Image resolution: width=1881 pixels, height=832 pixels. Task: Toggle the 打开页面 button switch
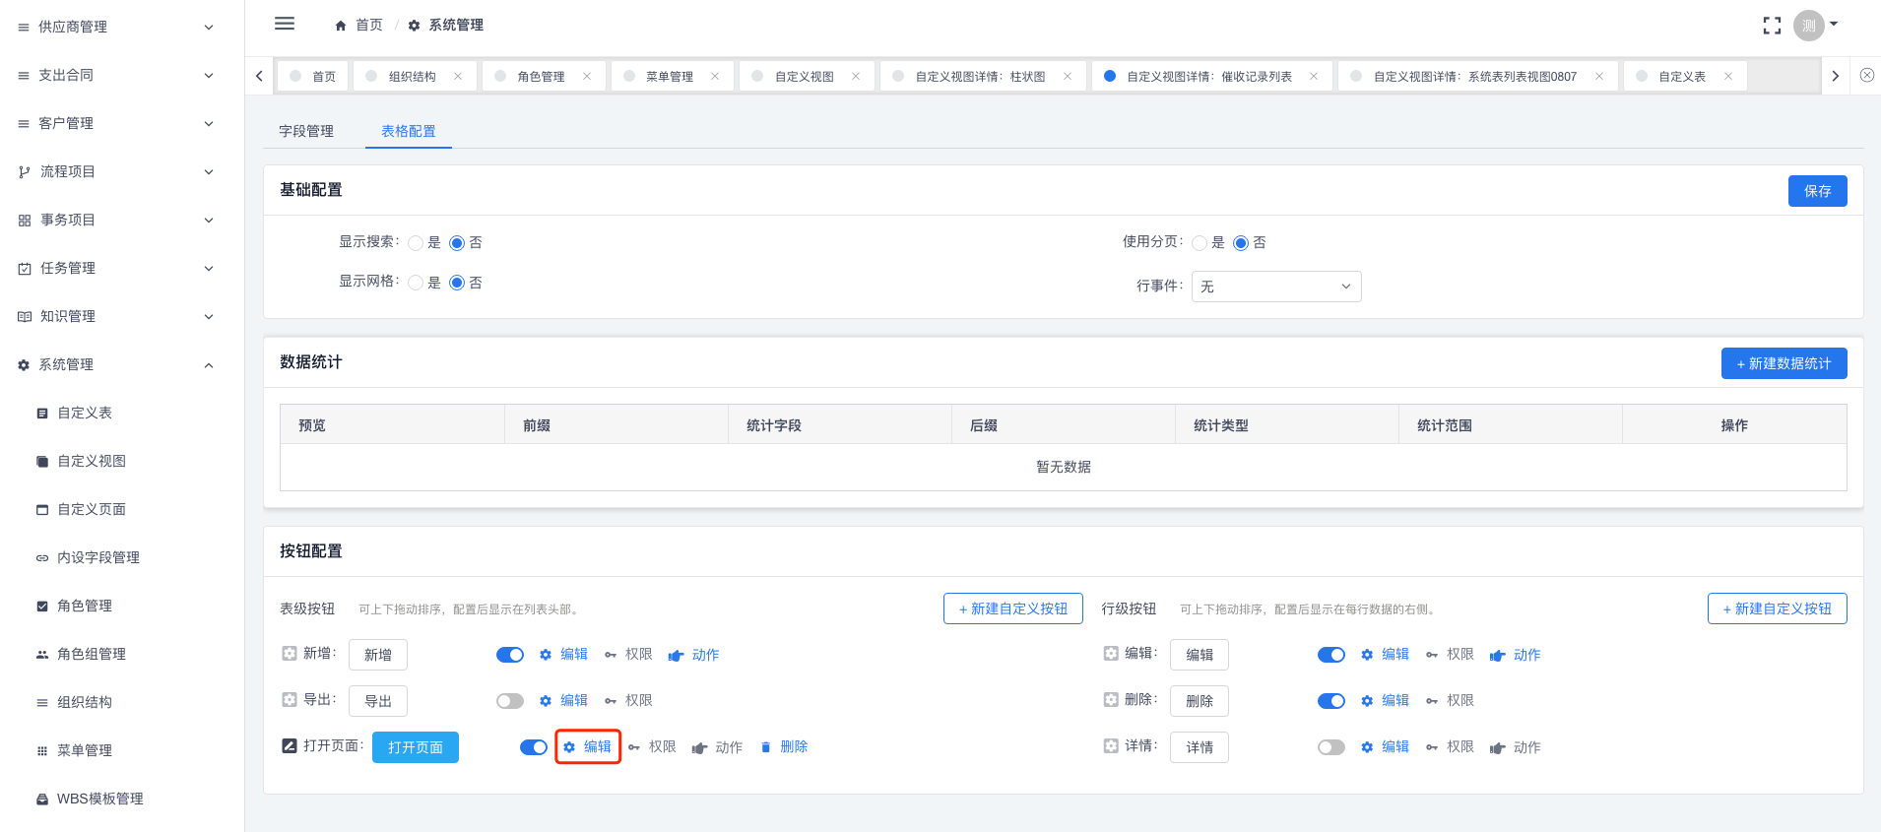pyautogui.click(x=534, y=747)
